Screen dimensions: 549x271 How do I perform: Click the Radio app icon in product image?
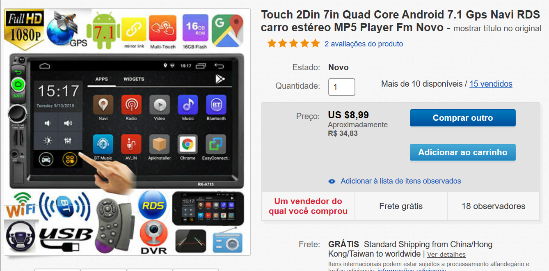(131, 106)
